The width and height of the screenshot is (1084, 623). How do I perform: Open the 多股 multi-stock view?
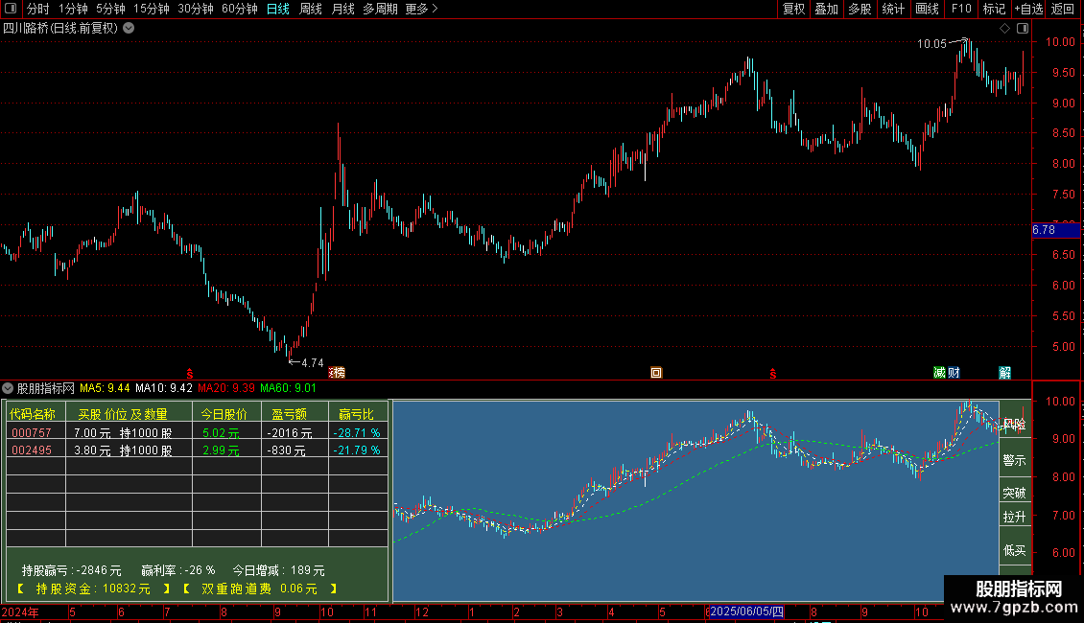click(860, 9)
